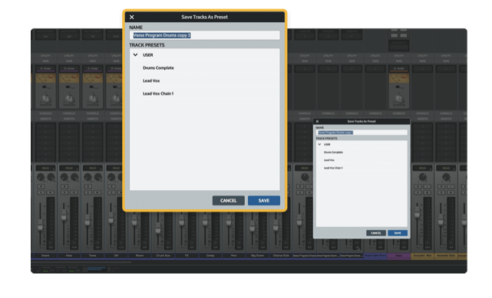Viewport: 492px width, 298px height.
Task: Click CANCEL in the enlarged preset dialog
Action: coord(229,201)
